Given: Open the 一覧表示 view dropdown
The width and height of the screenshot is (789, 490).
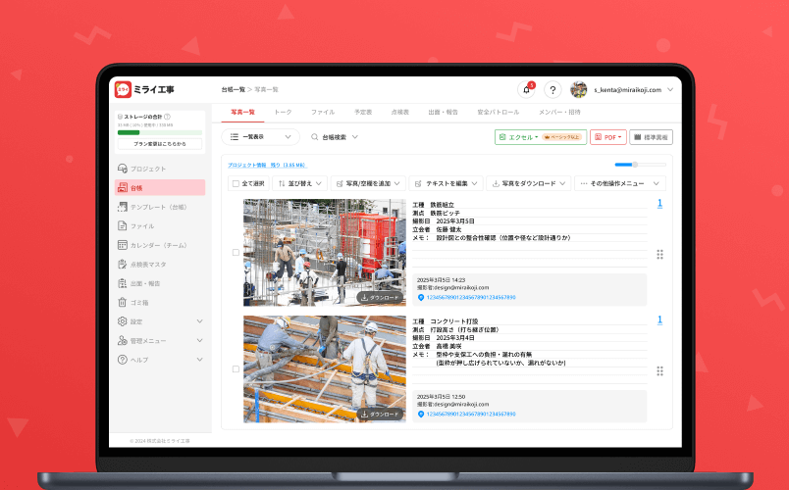Looking at the screenshot, I should 260,138.
